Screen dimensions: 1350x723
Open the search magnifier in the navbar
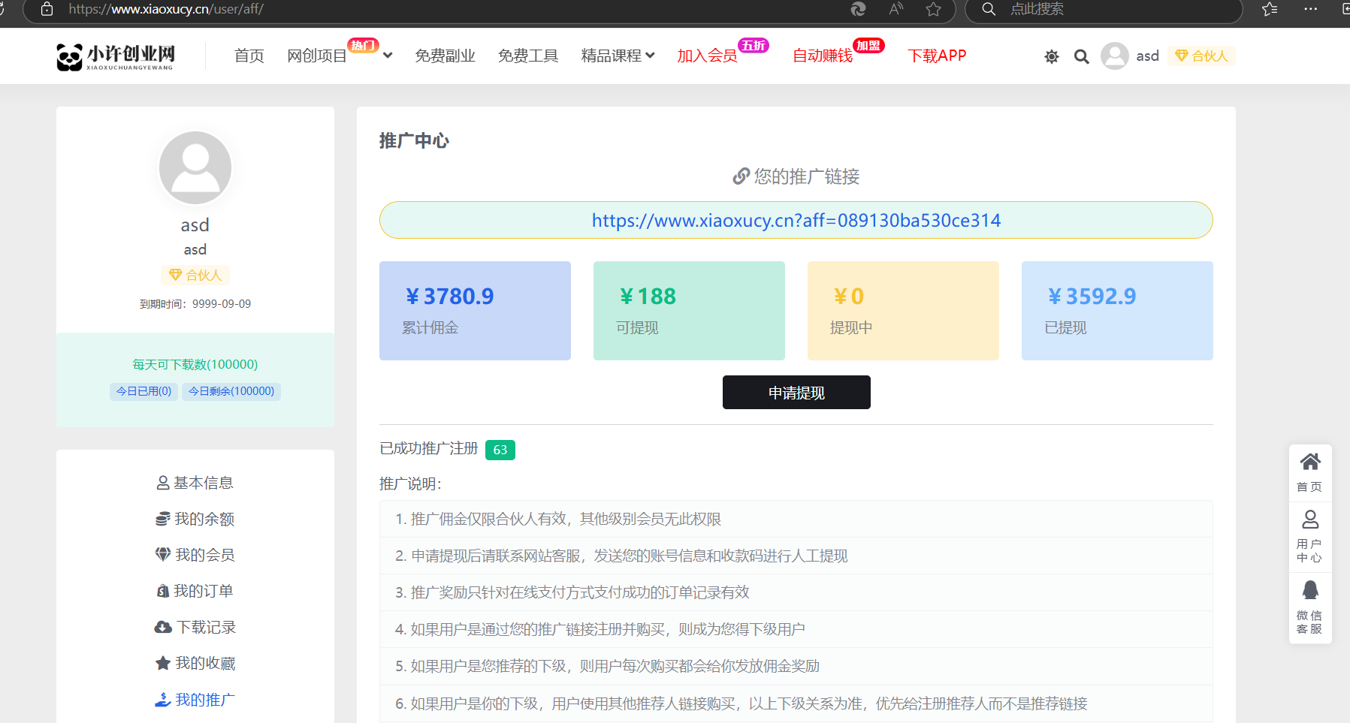pos(1081,56)
